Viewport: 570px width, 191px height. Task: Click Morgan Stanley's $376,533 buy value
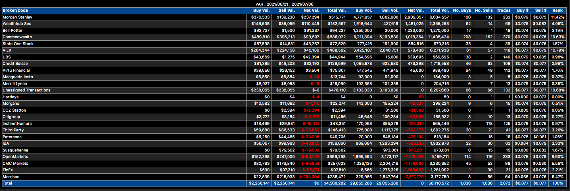coord(261,17)
